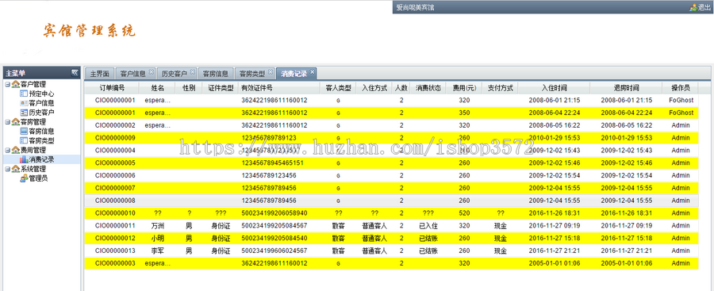Collapse the 主菜单 sidebar panel
714x291 pixels.
tap(75, 72)
